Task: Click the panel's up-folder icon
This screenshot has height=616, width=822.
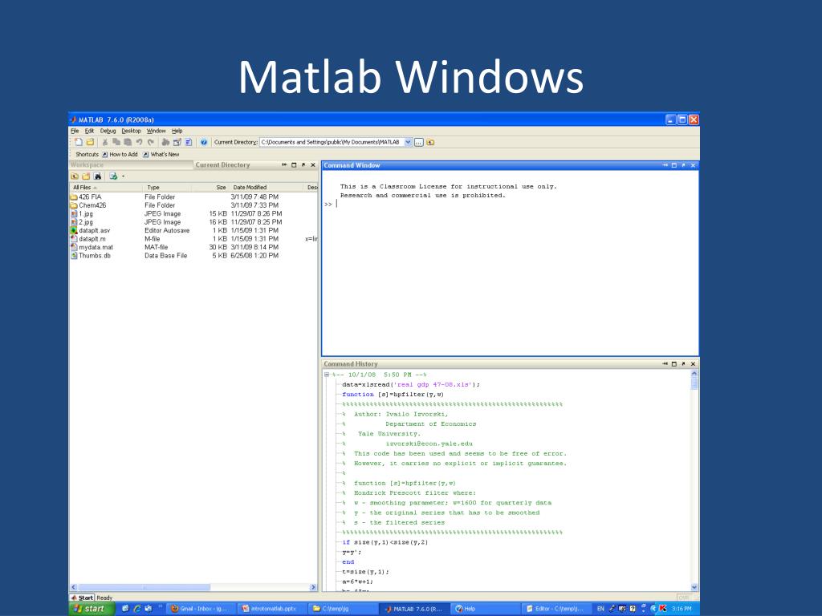Action: coord(75,176)
